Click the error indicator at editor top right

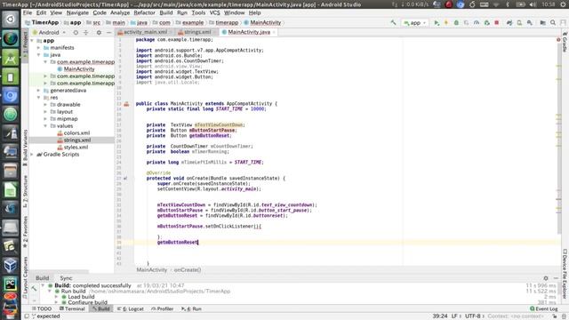pyautogui.click(x=558, y=39)
